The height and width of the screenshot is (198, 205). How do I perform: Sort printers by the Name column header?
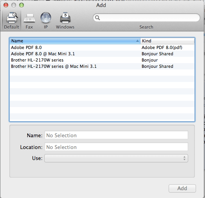click(x=75, y=41)
